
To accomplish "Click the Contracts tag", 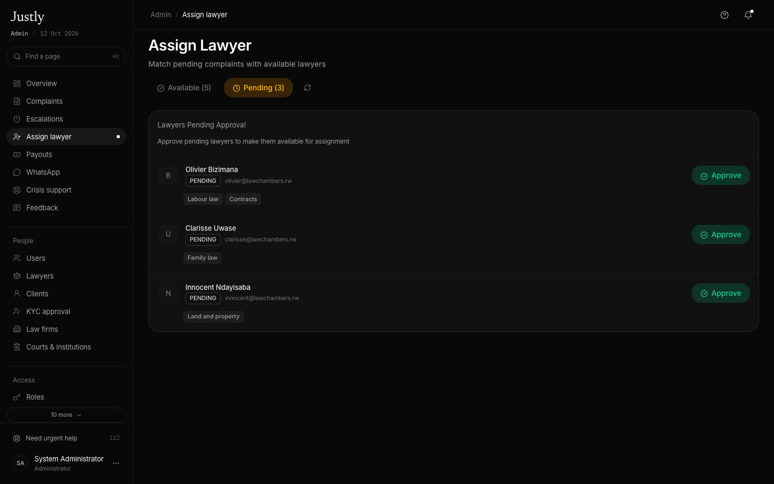I will click(x=243, y=199).
